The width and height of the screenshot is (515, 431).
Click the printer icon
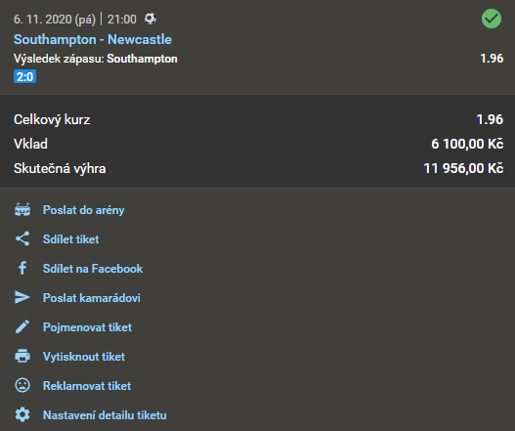pos(22,356)
